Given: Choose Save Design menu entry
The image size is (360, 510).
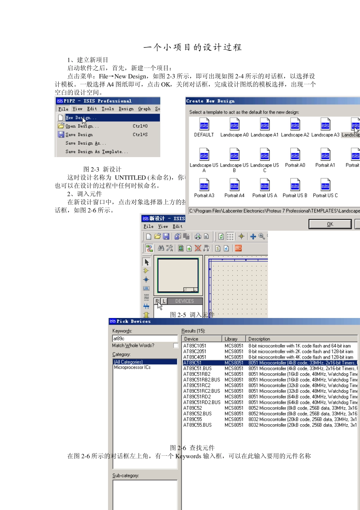Looking at the screenshot, I should pos(108,134).
